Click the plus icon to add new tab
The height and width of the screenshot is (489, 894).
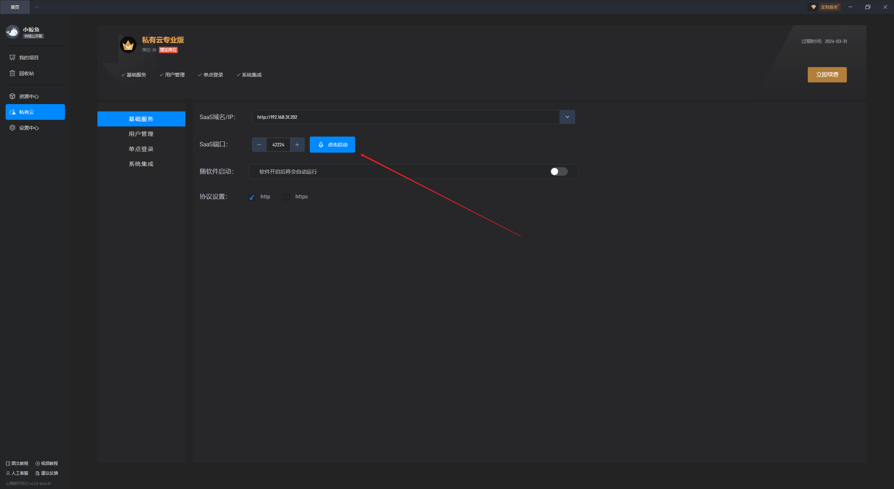(37, 7)
